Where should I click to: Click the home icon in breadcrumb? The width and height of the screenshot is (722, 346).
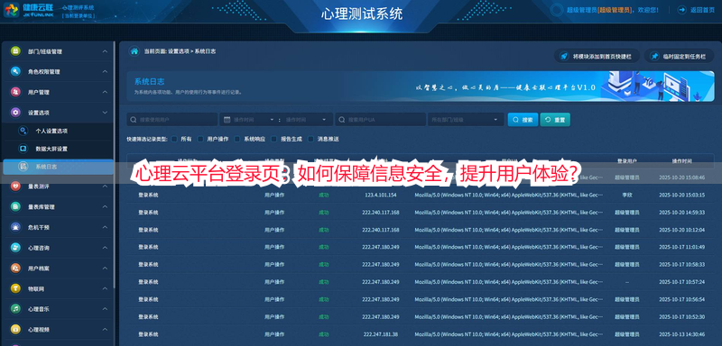[134, 51]
